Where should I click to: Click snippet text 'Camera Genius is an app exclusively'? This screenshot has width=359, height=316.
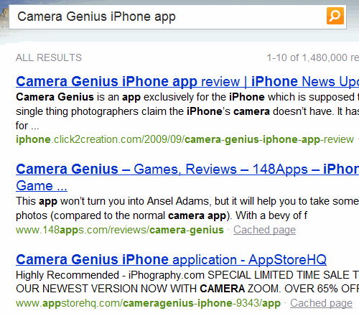pyautogui.click(x=187, y=111)
